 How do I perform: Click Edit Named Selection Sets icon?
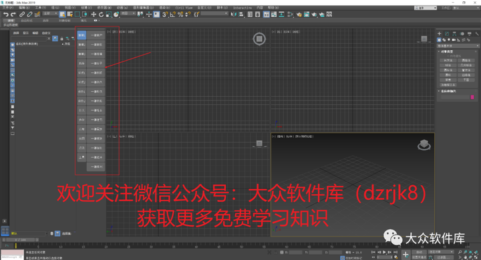tap(196, 14)
